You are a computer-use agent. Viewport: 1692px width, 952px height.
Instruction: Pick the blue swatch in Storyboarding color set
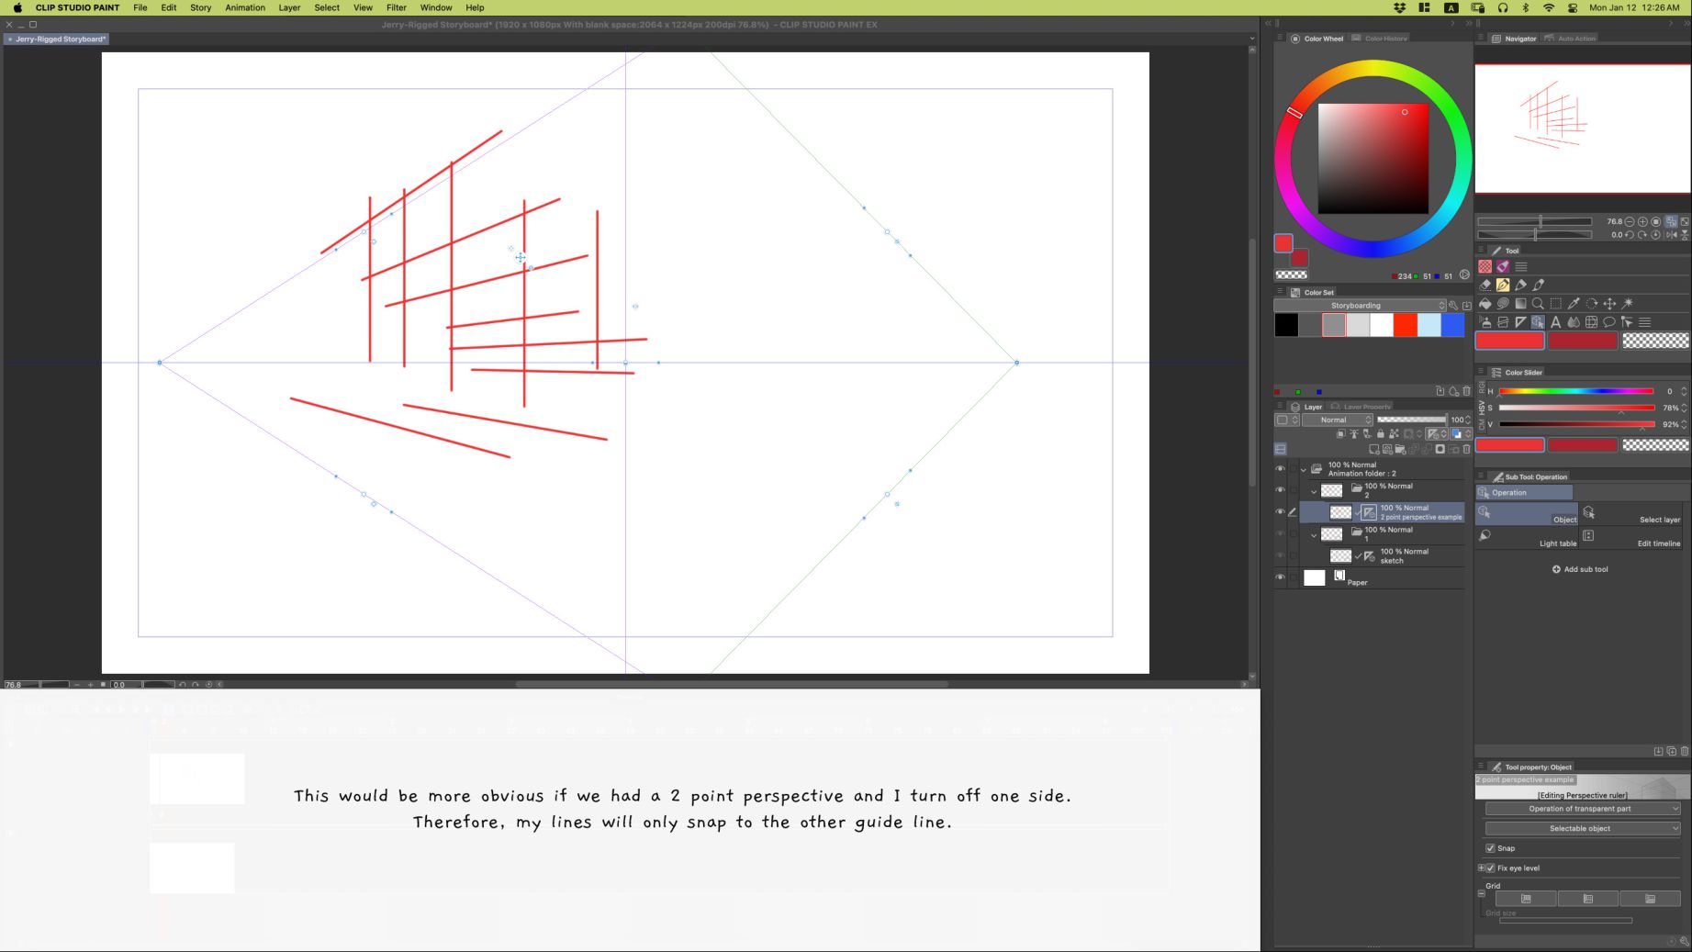(x=1452, y=324)
